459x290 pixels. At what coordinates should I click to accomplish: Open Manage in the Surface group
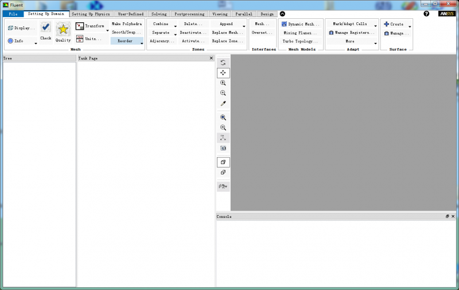pyautogui.click(x=396, y=33)
